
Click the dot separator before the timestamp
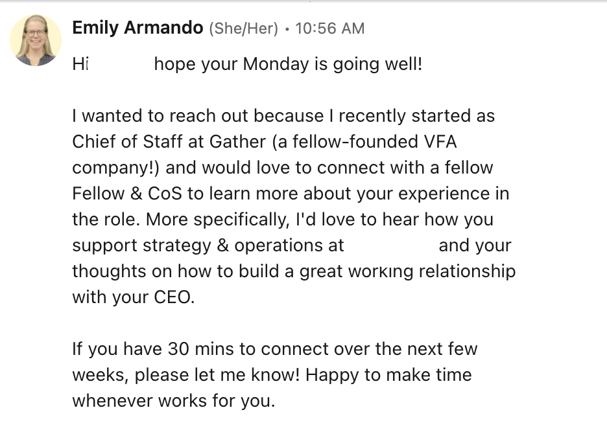point(287,29)
